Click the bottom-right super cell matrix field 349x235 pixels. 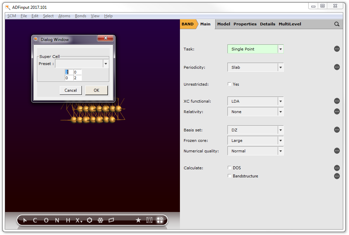click(x=77, y=78)
